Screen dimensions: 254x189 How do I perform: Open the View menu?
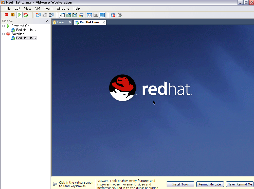(x=28, y=9)
